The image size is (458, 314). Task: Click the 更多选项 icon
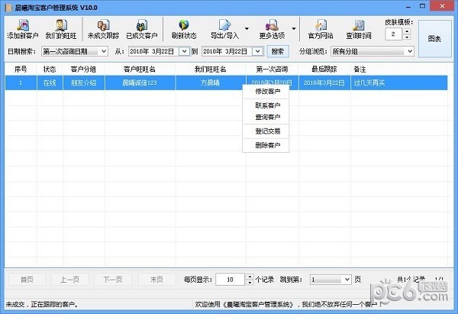pyautogui.click(x=272, y=29)
